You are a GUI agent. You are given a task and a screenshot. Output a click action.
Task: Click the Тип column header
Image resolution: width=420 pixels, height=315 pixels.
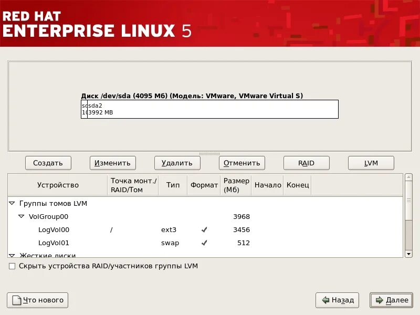click(173, 185)
